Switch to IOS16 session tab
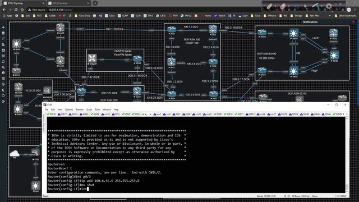The width and height of the screenshot is (359, 202). click(51, 114)
